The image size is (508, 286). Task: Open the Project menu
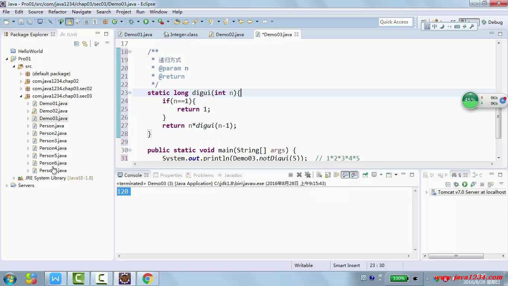(124, 12)
